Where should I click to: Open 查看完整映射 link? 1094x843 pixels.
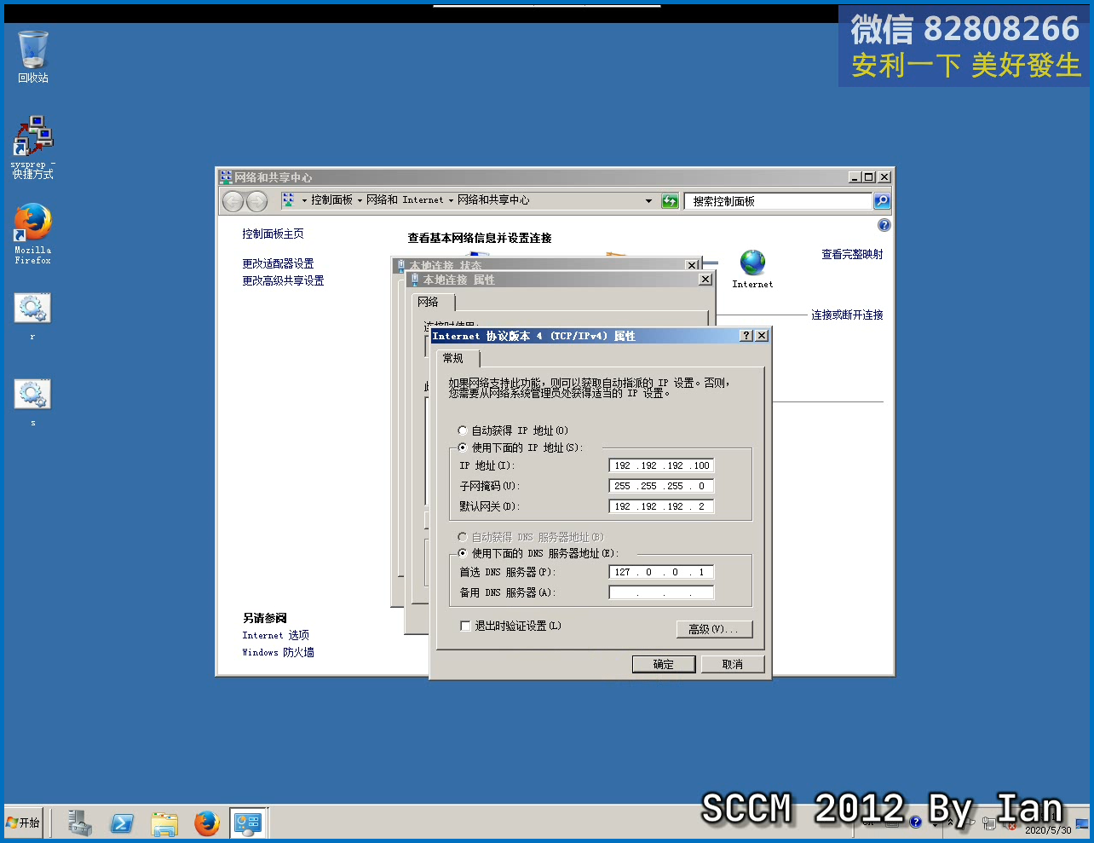coord(852,254)
